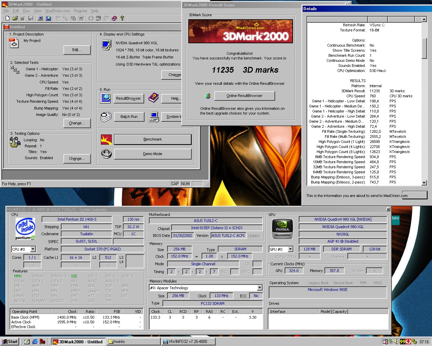This screenshot has width=432, height=346.
Task: Click the red Benchmark flash icon
Action: pyautogui.click(x=106, y=139)
